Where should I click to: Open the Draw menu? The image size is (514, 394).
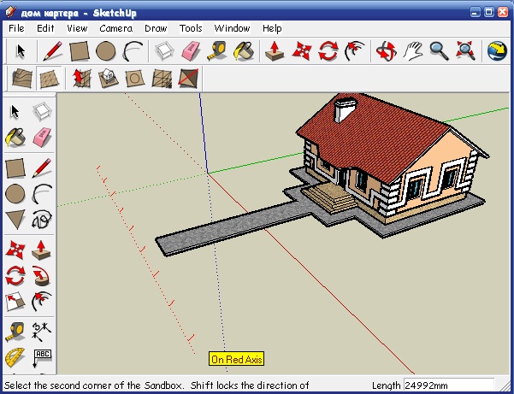(x=156, y=28)
